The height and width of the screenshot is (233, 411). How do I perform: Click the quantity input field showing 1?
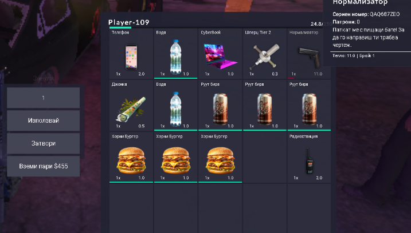43,98
